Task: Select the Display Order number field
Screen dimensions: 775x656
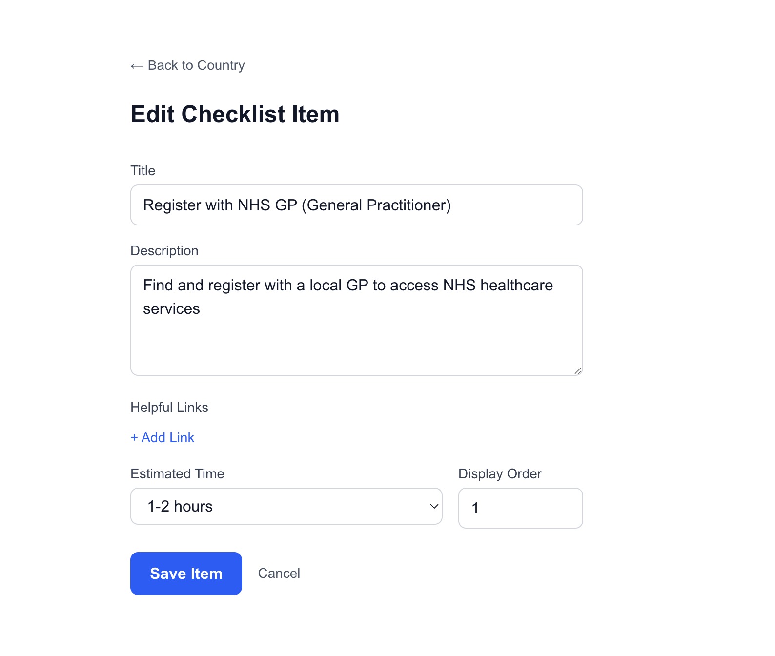Action: [520, 508]
